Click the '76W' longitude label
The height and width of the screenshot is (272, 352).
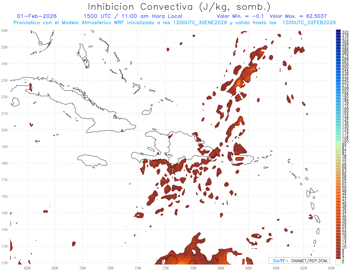click(x=110, y=268)
